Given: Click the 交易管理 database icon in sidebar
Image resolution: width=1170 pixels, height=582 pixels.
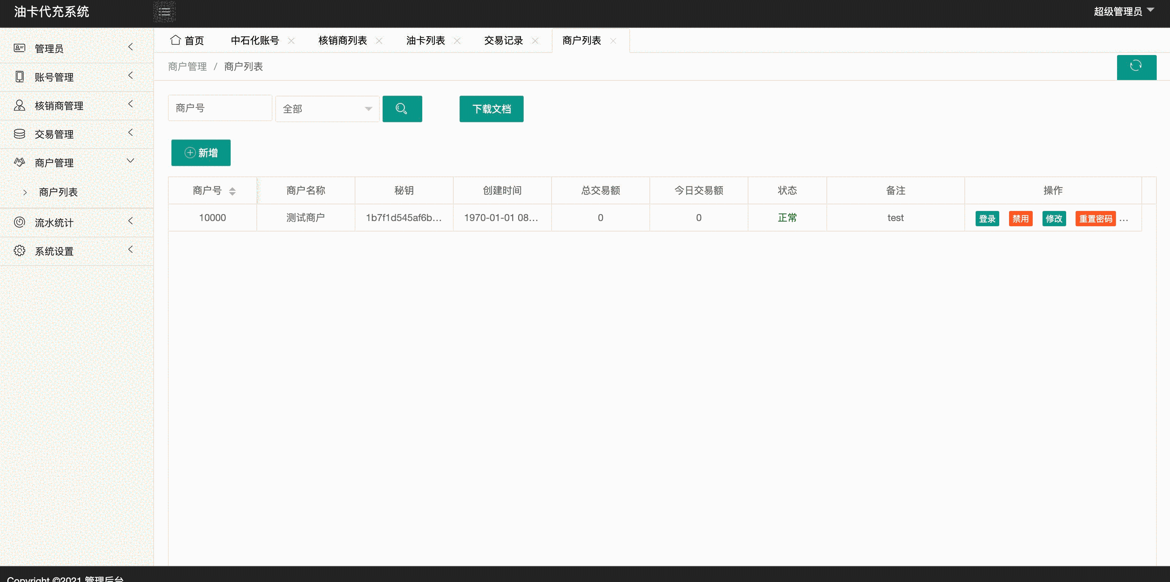Looking at the screenshot, I should (20, 134).
